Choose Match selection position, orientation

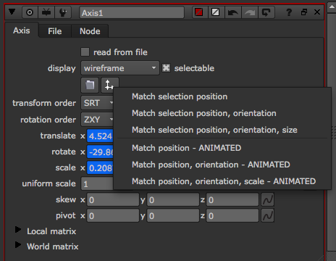tap(204, 113)
